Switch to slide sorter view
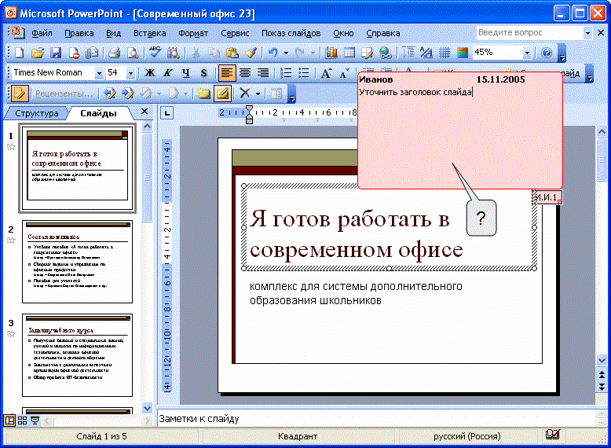Screen dimensions: 611x448 (x=22, y=420)
